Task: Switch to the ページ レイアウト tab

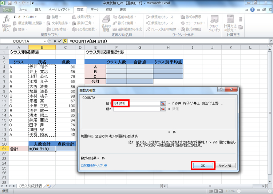Action: coord(59,10)
